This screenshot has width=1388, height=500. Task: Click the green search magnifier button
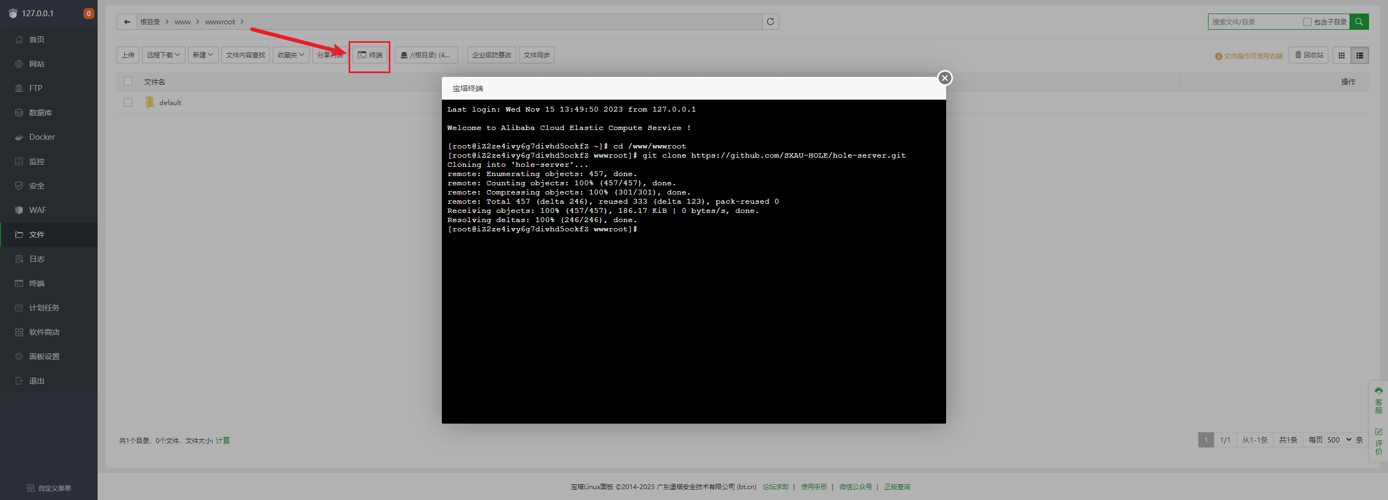point(1359,22)
